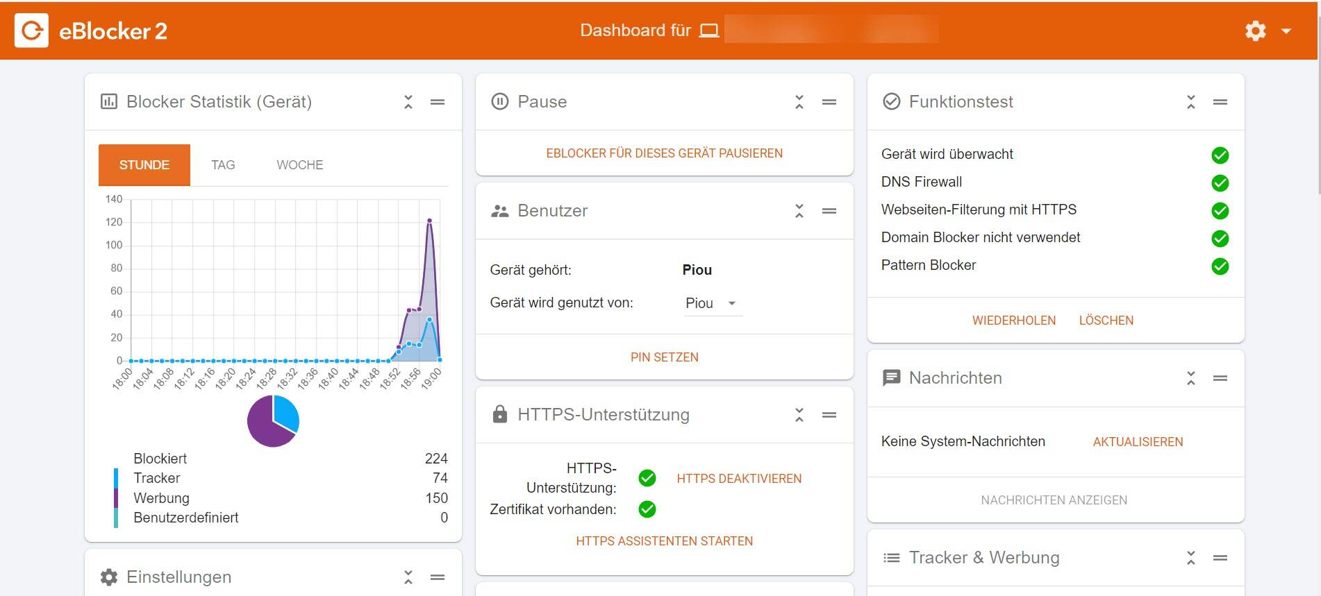Click AKTUALISIEREN in Nachrichten
The height and width of the screenshot is (596, 1321).
coord(1138,442)
